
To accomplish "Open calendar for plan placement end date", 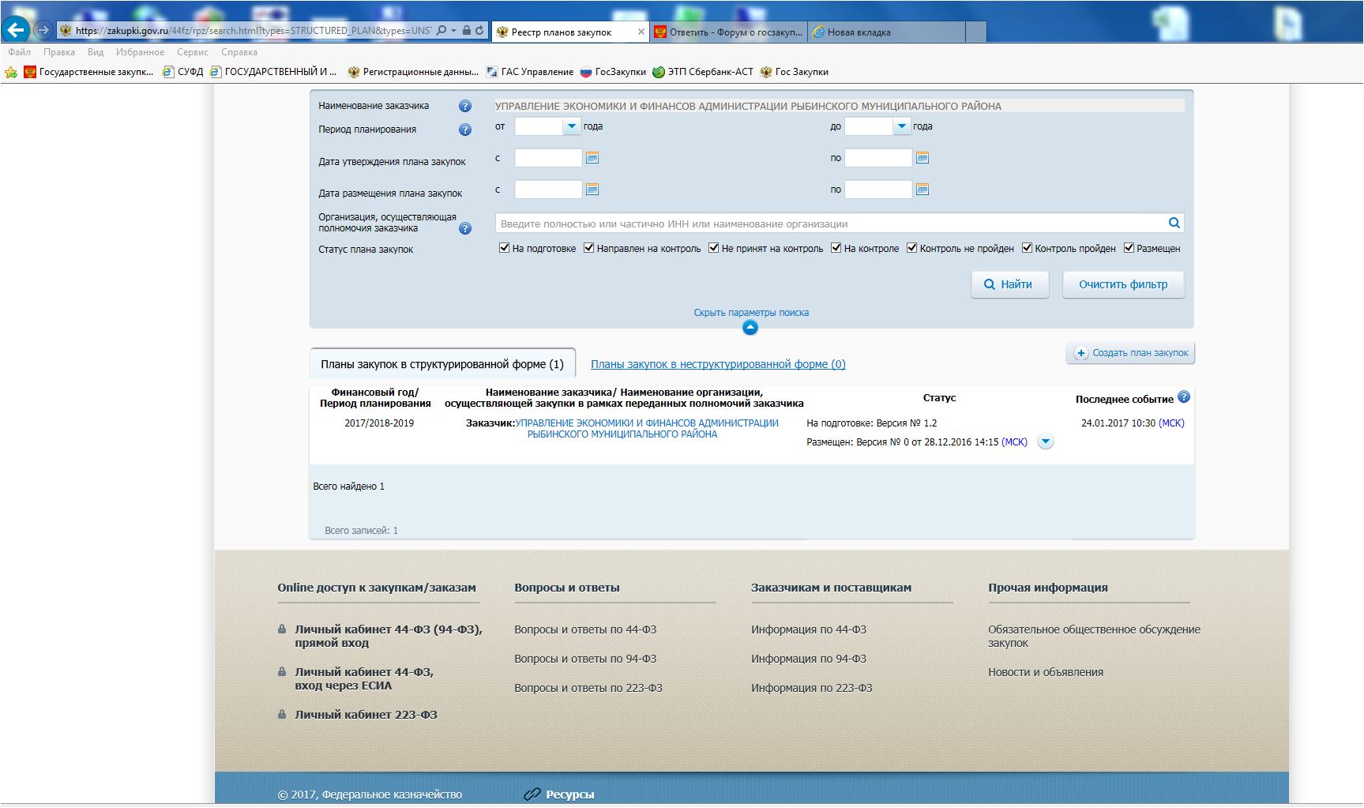I will (922, 190).
